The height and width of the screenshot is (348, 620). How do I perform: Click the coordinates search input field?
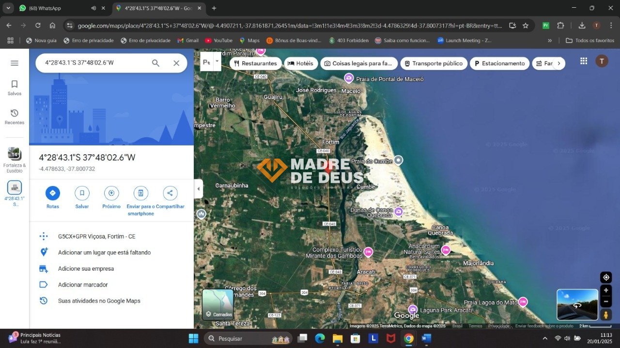(94, 63)
